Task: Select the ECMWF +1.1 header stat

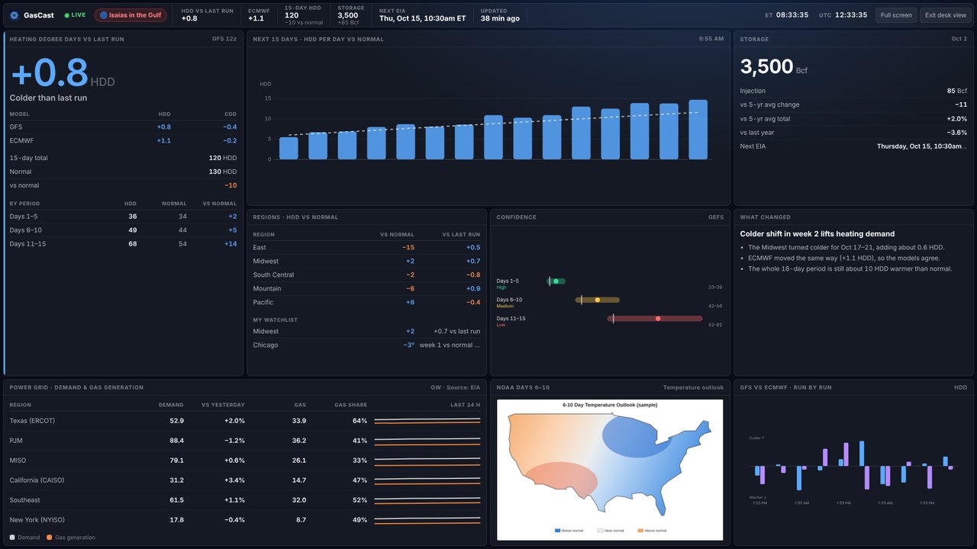Action: 259,15
